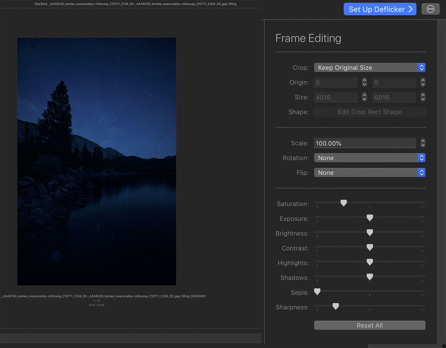The height and width of the screenshot is (348, 446).
Task: Click into the Scale percentage field
Action: click(365, 143)
